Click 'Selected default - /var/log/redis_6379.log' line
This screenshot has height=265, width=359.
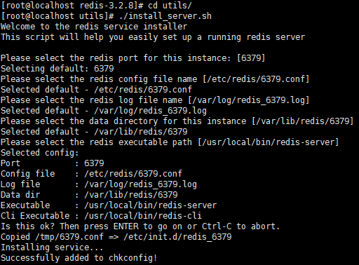click(104, 111)
